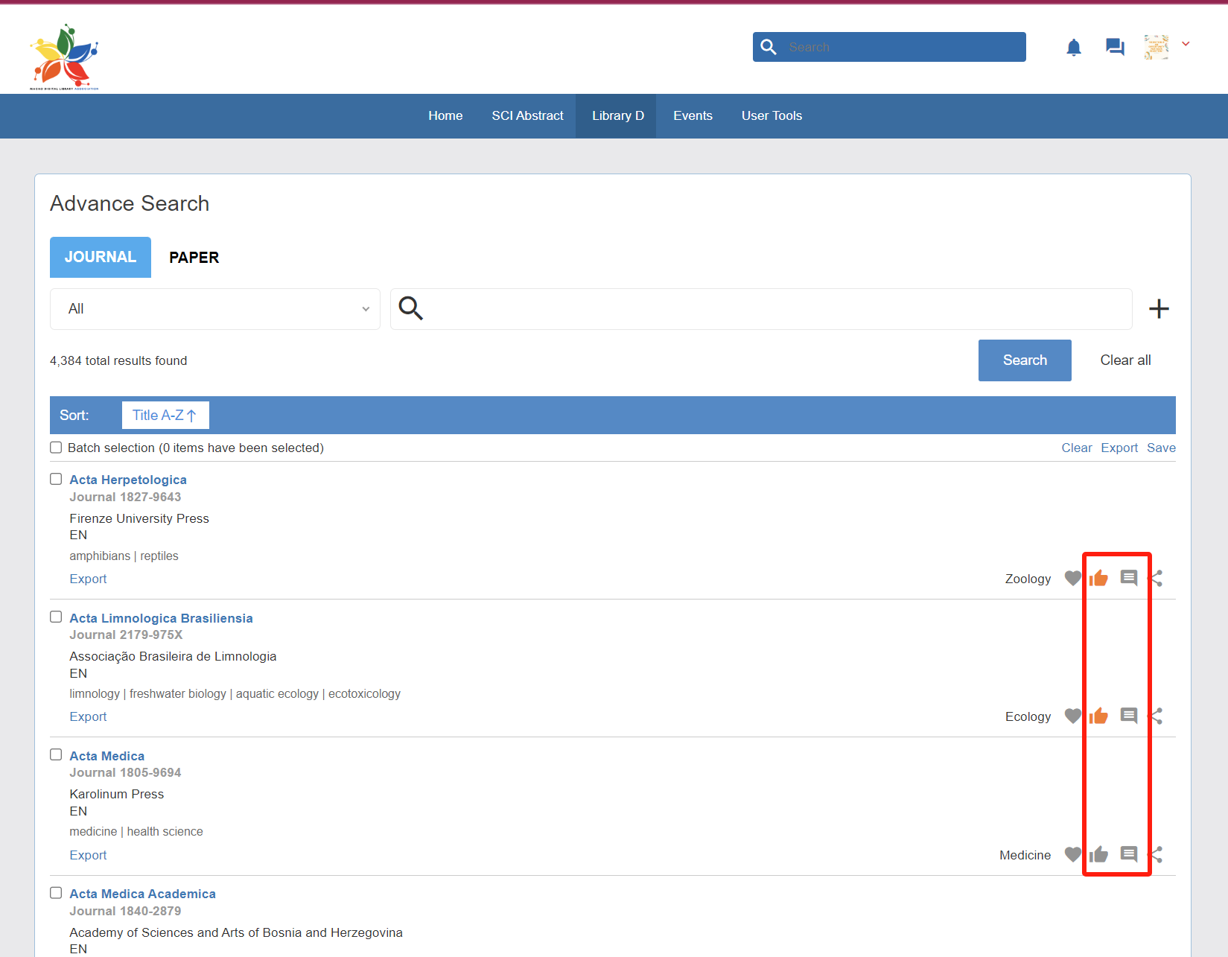
Task: Share the Acta Herpetologica journal
Action: (1157, 579)
